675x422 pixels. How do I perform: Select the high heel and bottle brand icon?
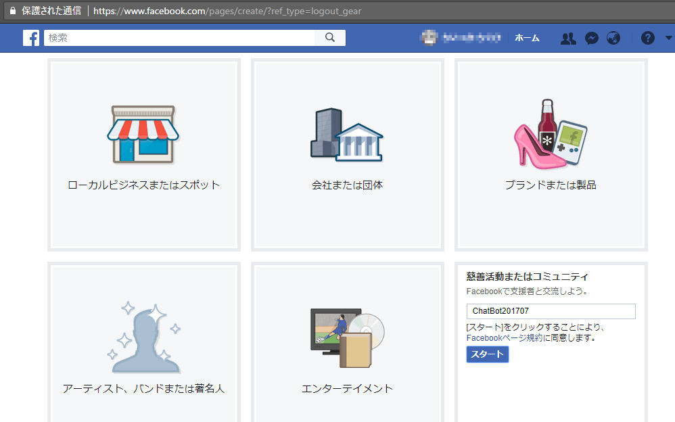tap(551, 134)
